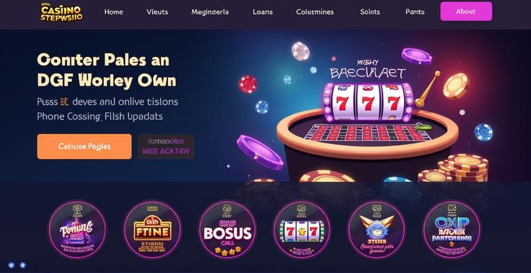Open the Colurmines nav item
531x273 pixels.
[315, 12]
